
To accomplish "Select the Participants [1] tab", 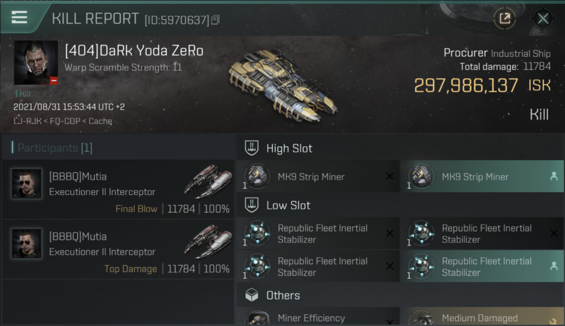I will [55, 148].
